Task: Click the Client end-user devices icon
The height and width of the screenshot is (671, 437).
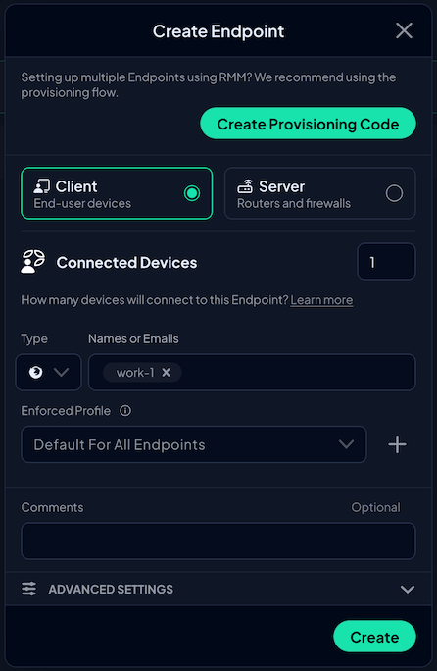Action: point(42,186)
